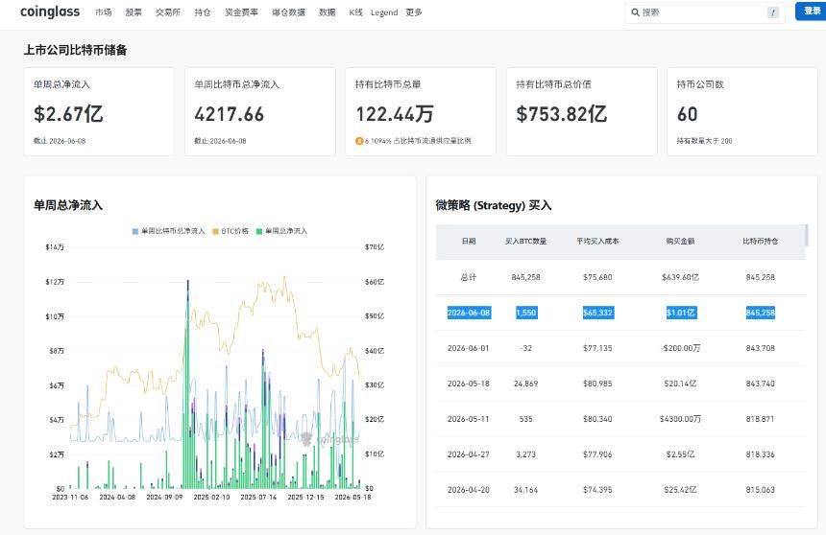Click the $75,680 average cost cell
Viewport: 826px width, 535px height.
coord(597,277)
